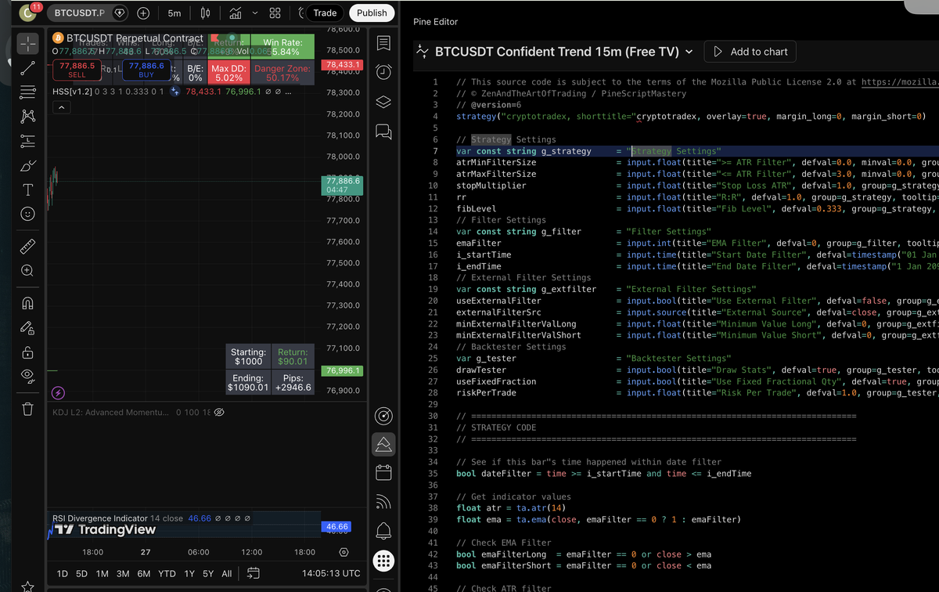939x592 pixels.
Task: Open the alerts alarm clock icon
Action: tap(383, 72)
